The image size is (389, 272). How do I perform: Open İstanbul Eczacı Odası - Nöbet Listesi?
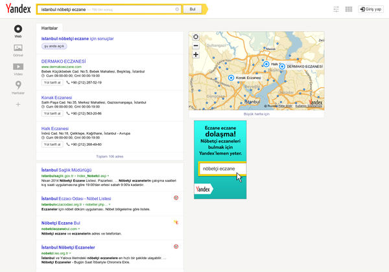click(x=76, y=199)
